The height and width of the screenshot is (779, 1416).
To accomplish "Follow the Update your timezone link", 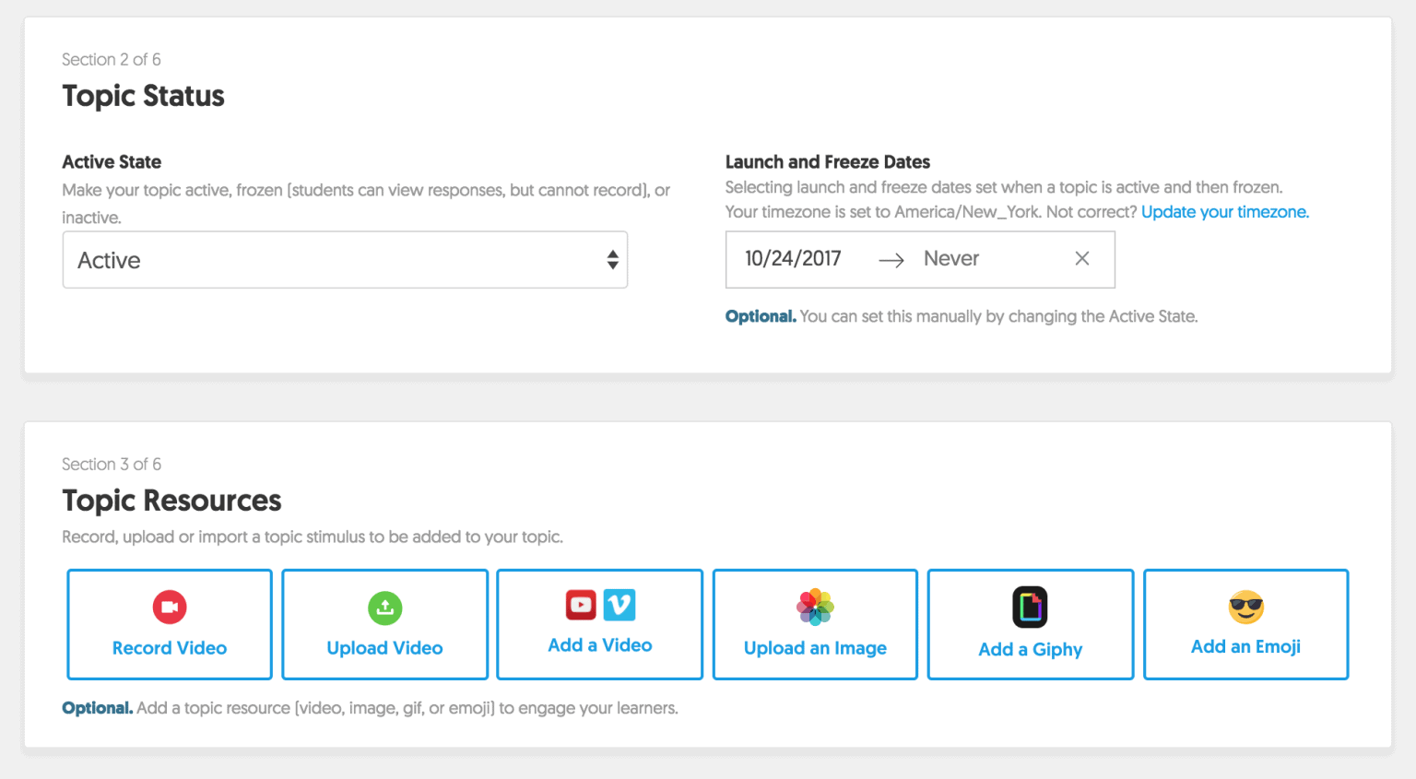I will pyautogui.click(x=1224, y=212).
